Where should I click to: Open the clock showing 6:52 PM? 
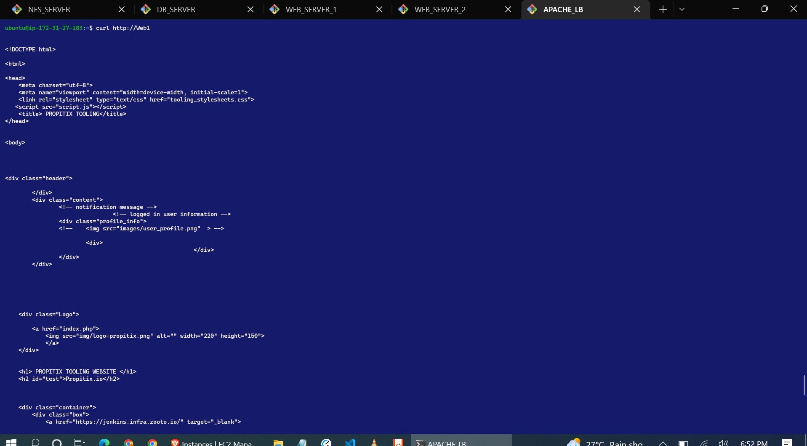[x=754, y=443]
